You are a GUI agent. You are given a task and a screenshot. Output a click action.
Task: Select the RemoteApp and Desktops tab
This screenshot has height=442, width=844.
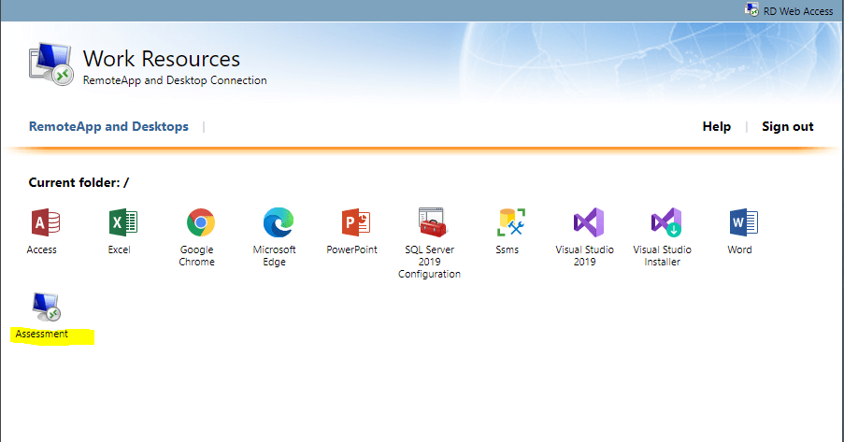pyautogui.click(x=108, y=126)
